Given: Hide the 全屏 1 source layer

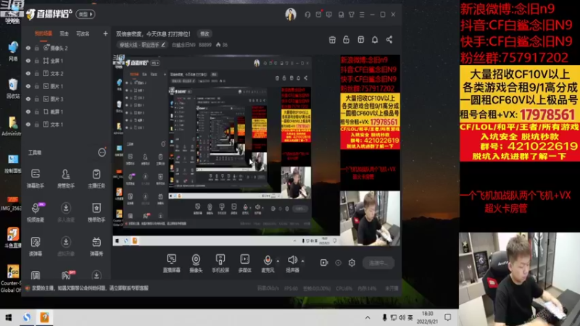Looking at the screenshot, I should pyautogui.click(x=28, y=61).
